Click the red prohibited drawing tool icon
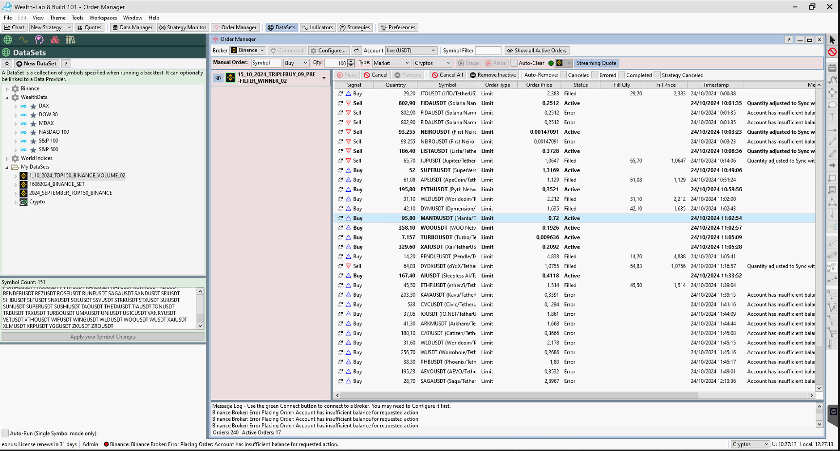Image resolution: width=840 pixels, height=451 pixels. (832, 52)
